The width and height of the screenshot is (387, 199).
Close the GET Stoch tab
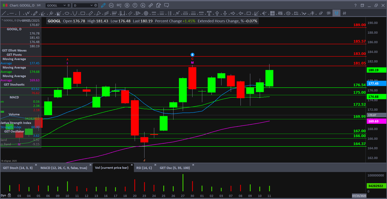[x=36, y=165]
